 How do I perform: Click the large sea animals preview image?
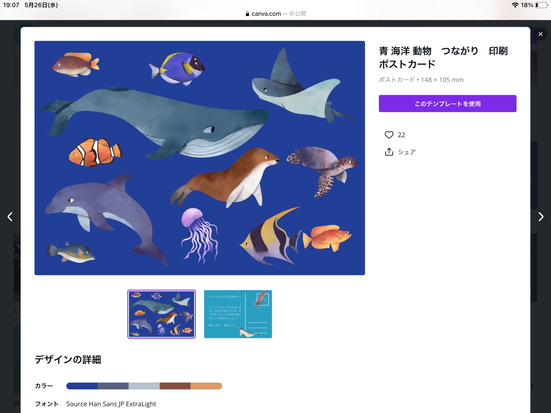[x=199, y=158]
